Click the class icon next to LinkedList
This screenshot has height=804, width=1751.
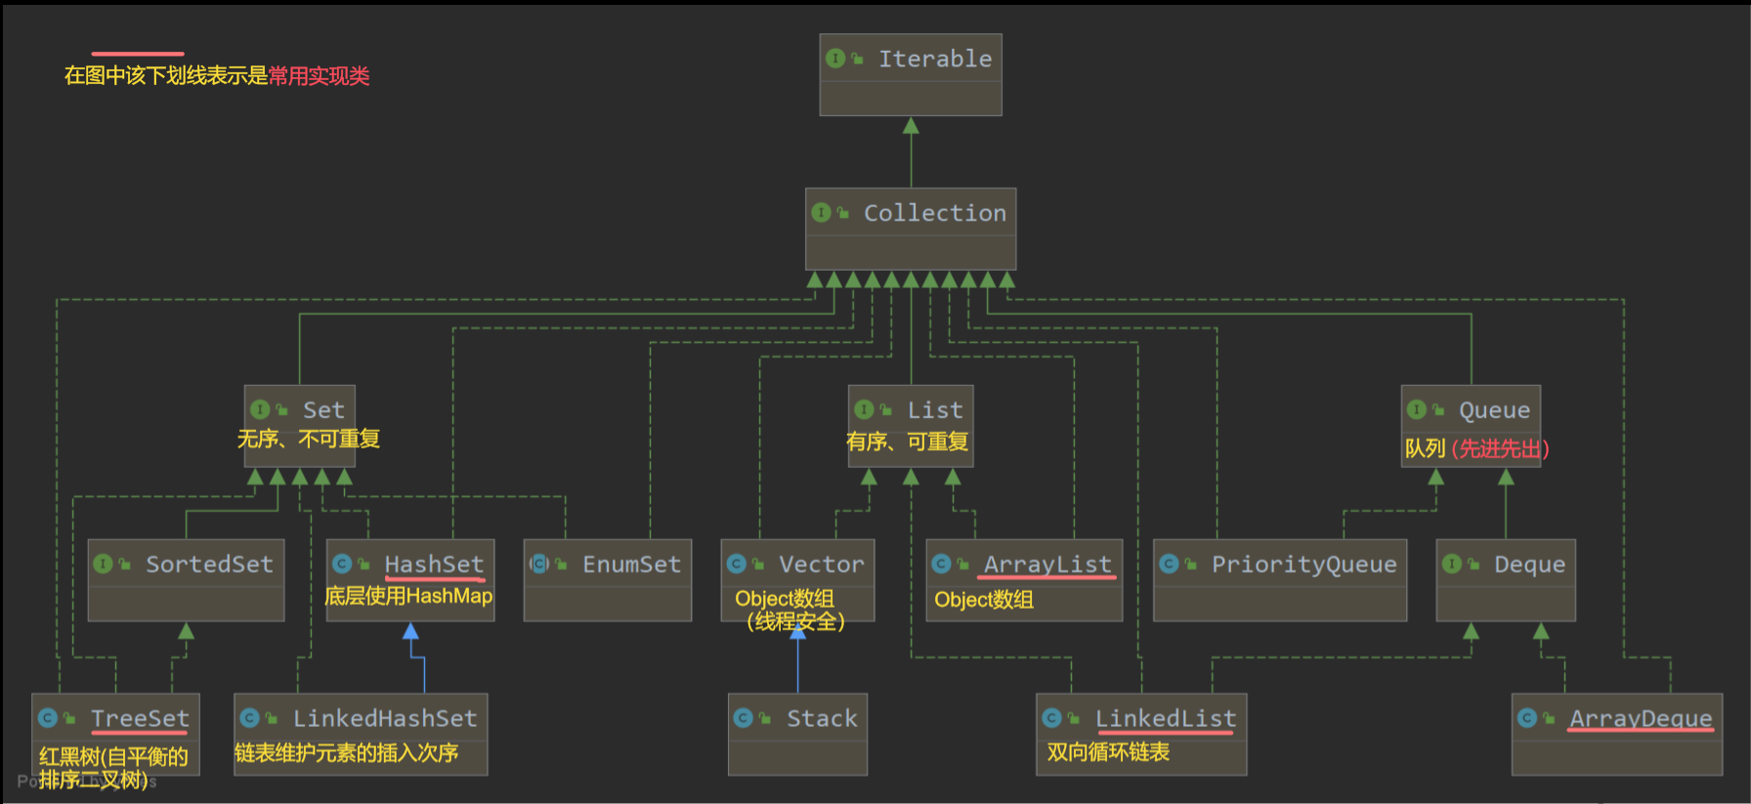1051,718
